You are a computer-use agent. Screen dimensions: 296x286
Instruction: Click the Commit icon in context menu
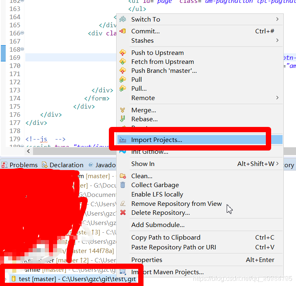click(x=123, y=31)
